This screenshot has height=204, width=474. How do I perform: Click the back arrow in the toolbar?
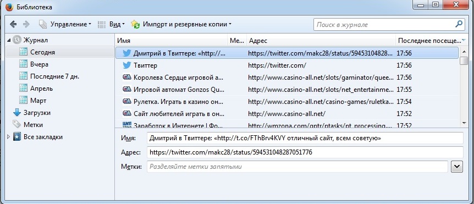coord(13,24)
